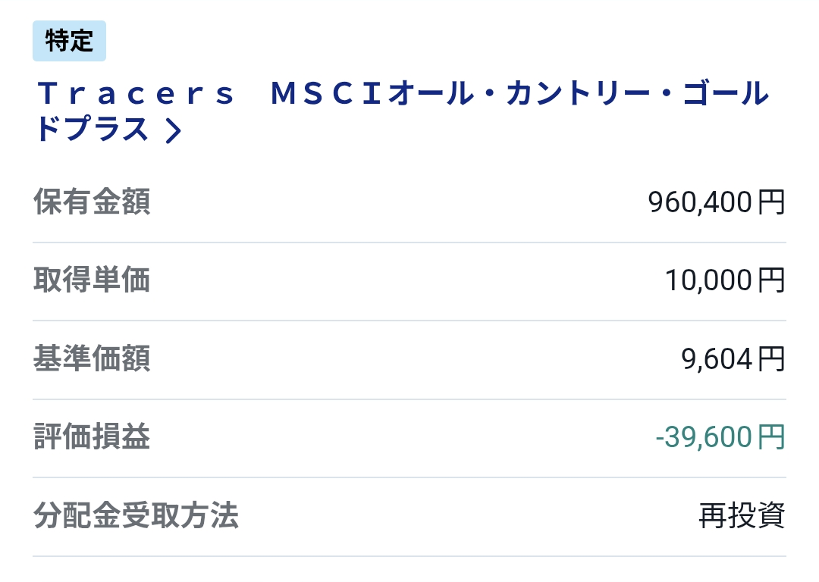The width and height of the screenshot is (819, 582).
Task: Select the 10,000円 acquisition price value
Action: pyautogui.click(x=724, y=280)
